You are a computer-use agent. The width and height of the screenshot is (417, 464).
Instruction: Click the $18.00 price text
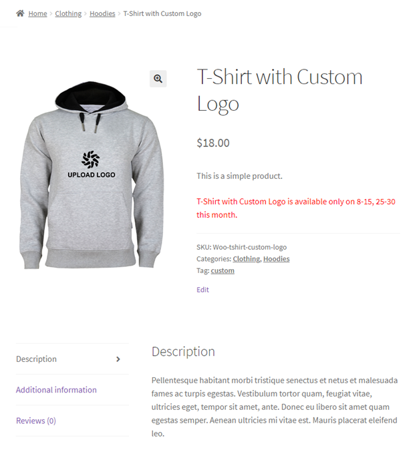pyautogui.click(x=213, y=143)
